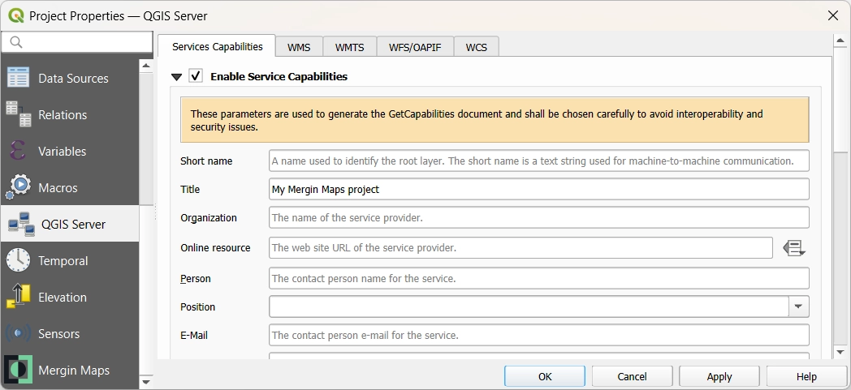This screenshot has height=390, width=851.
Task: Open Online resource data-defined override icon
Action: click(x=794, y=248)
